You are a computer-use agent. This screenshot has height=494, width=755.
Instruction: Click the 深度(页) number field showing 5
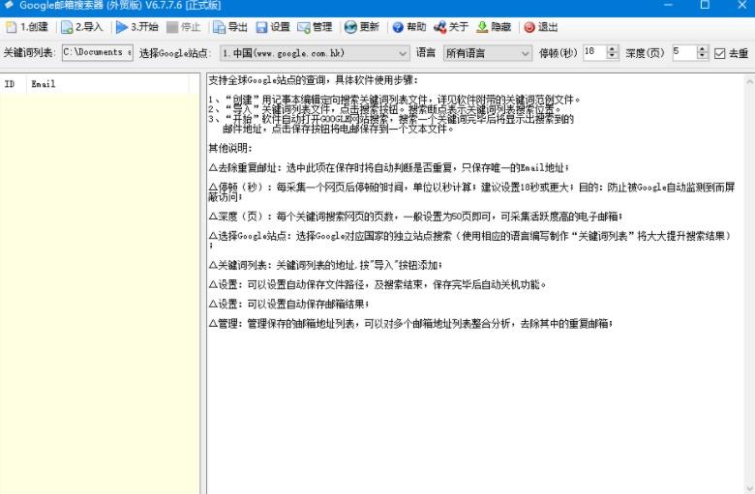click(684, 52)
